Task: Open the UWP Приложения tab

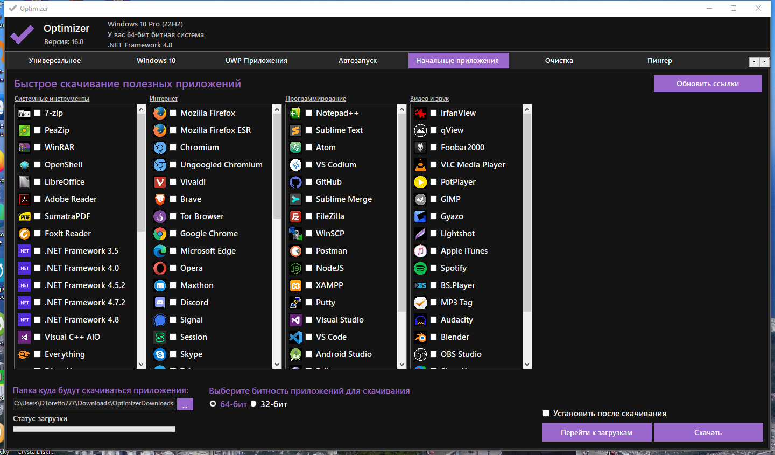Action: (x=256, y=61)
